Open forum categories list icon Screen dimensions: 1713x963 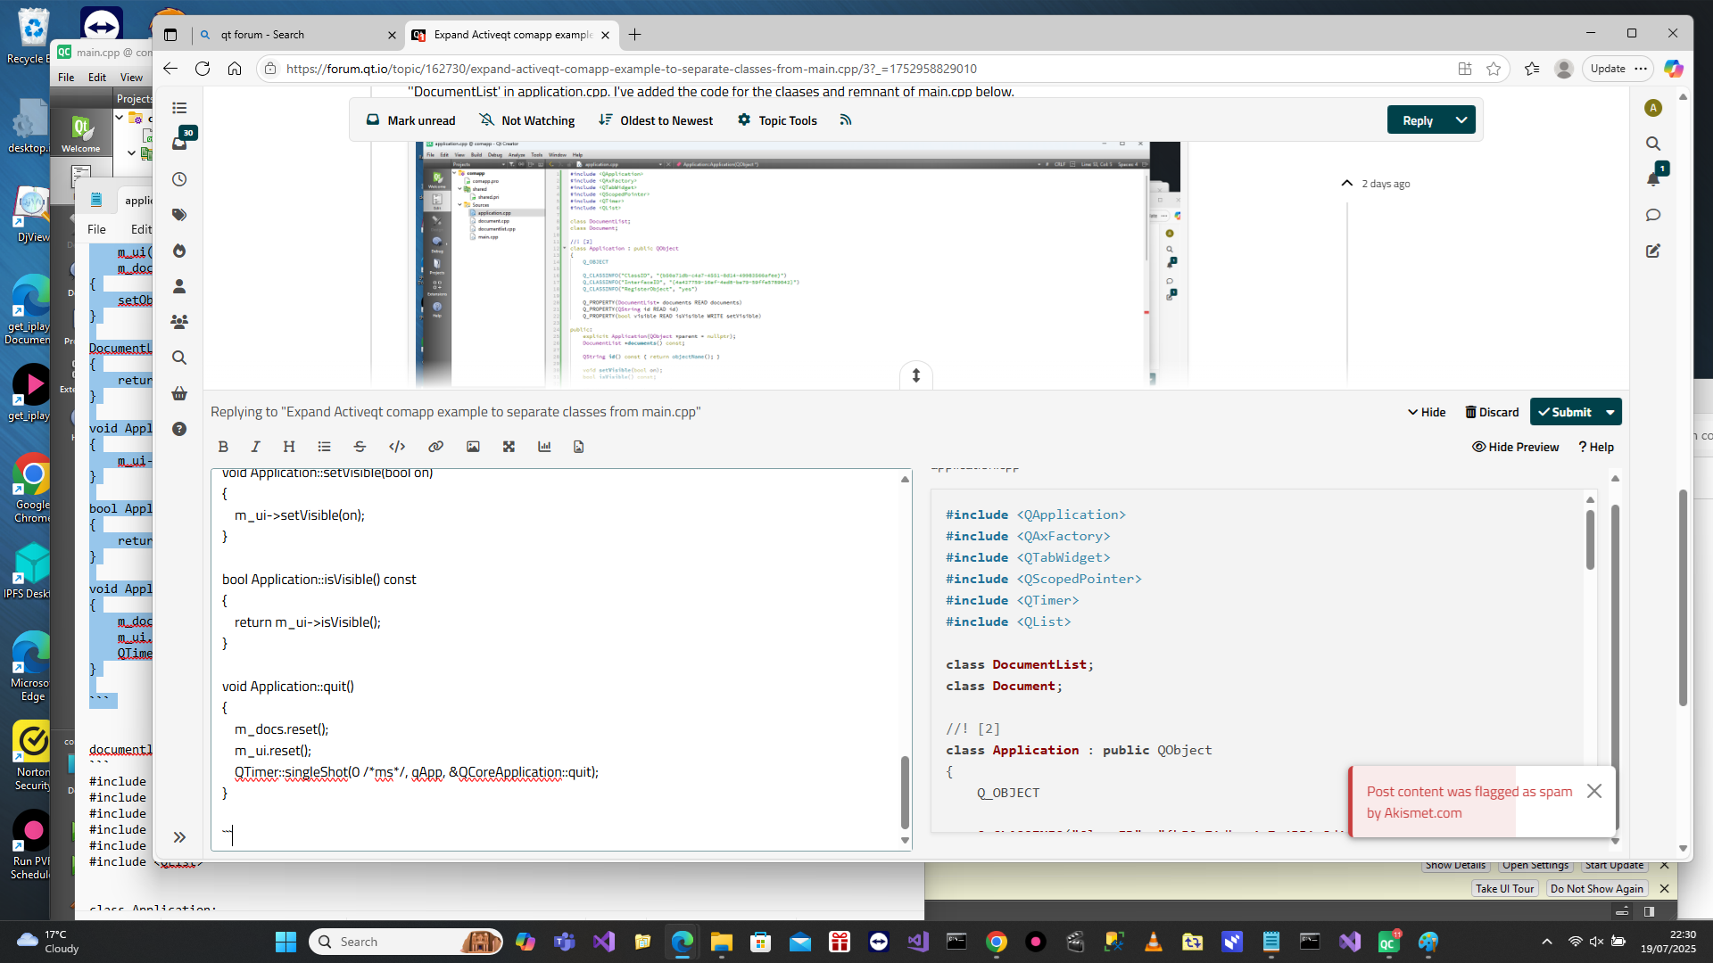[179, 108]
